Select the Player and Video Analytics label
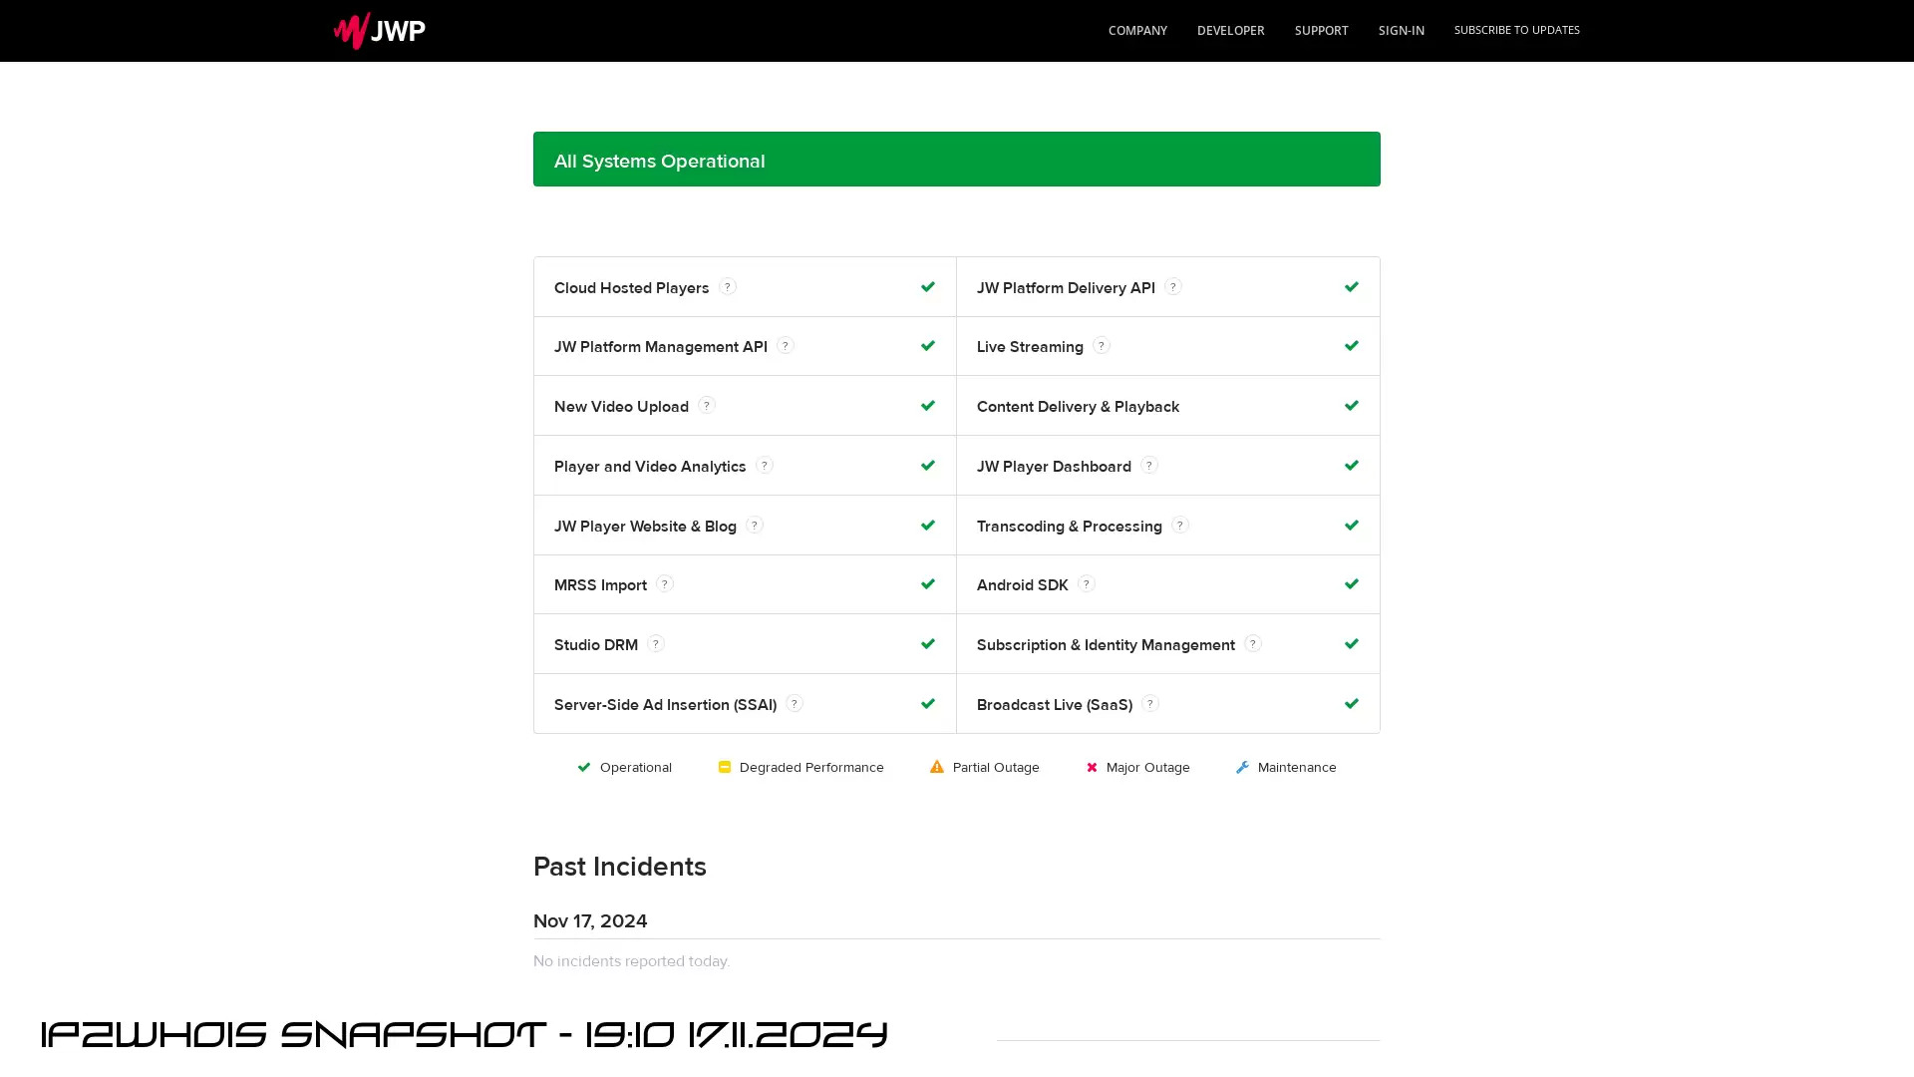 point(650,467)
